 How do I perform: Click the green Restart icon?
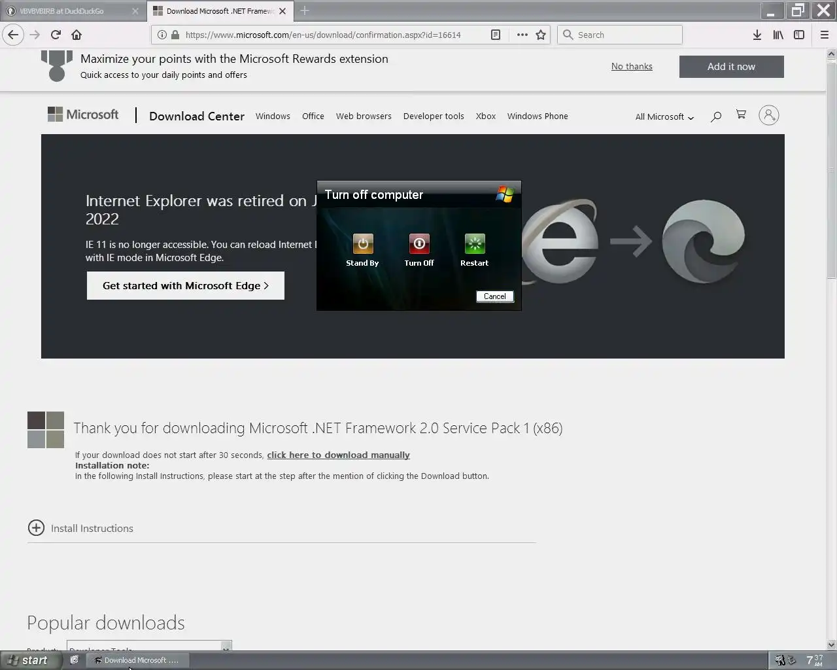(475, 243)
